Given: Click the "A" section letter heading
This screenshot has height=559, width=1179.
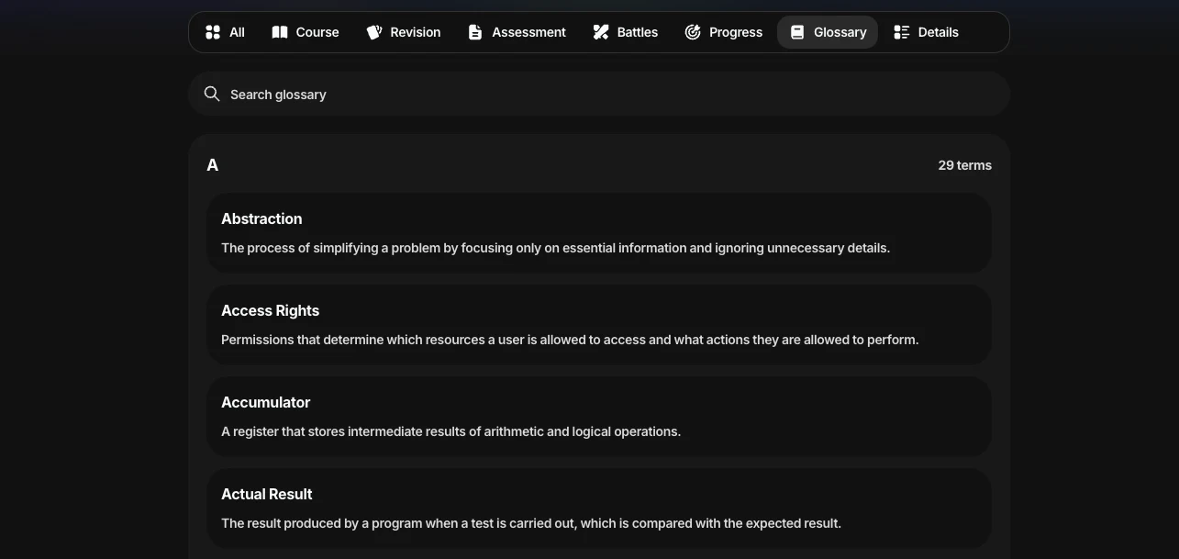Looking at the screenshot, I should click(x=213, y=165).
